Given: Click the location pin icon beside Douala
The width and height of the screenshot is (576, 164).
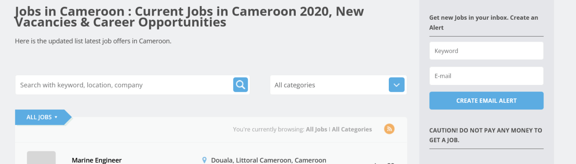Looking at the screenshot, I should coord(204,160).
